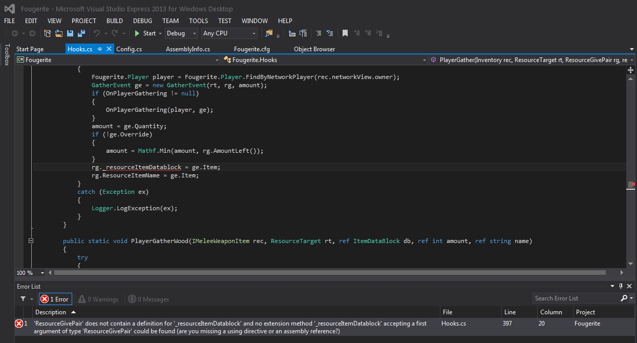The height and width of the screenshot is (343, 637).
Task: Pin the Hooks.cs tab
Action: 100,49
